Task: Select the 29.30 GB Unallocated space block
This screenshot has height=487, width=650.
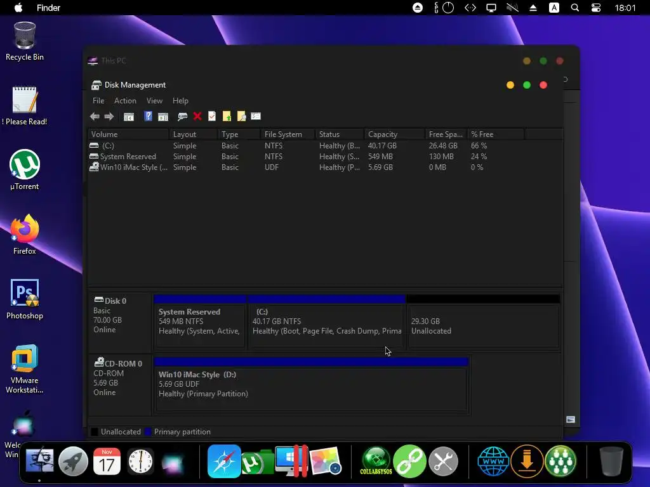Action: 483,321
